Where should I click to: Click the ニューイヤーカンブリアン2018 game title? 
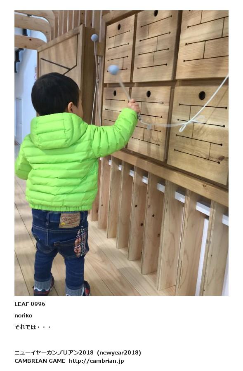54,352
